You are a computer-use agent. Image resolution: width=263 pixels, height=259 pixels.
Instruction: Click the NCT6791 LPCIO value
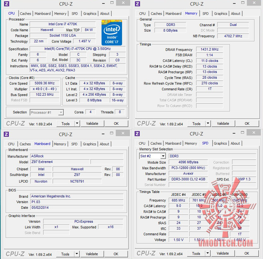(x=77, y=181)
